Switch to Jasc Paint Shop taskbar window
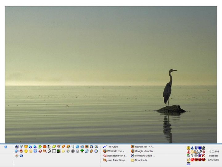The height and width of the screenshot is (167, 222). point(115,160)
